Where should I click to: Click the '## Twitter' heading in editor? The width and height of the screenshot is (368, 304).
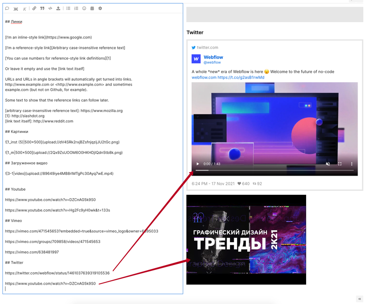point(14,263)
